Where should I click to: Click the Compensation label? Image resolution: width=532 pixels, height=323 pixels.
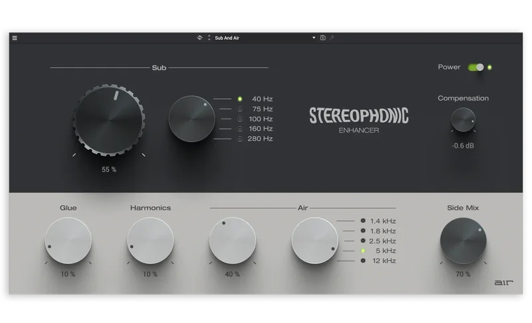point(463,98)
